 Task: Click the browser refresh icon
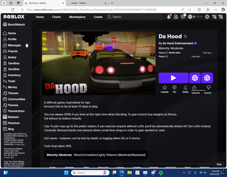tap(13, 10)
